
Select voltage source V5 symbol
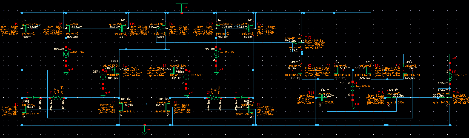coord(186,77)
